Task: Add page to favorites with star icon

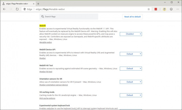Action: 149,9
